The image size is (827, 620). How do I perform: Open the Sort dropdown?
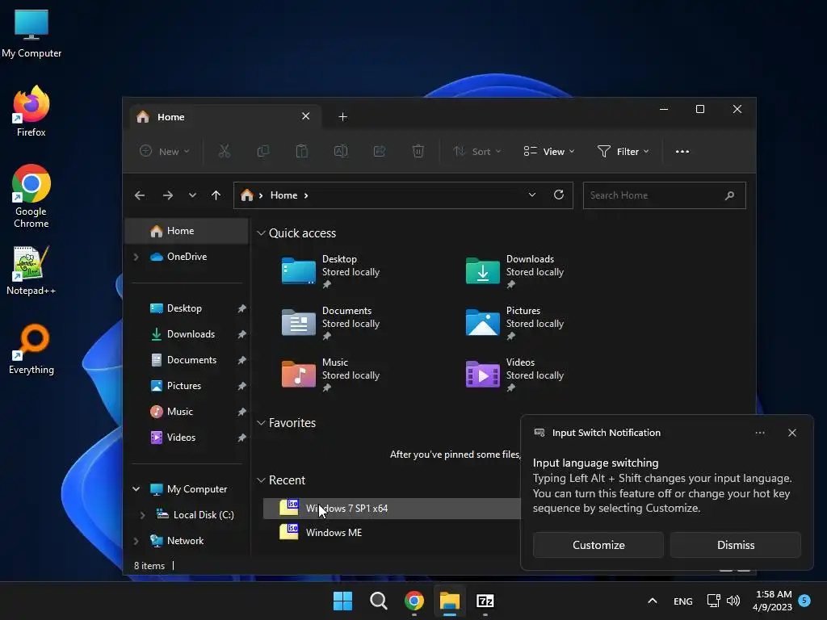(476, 151)
